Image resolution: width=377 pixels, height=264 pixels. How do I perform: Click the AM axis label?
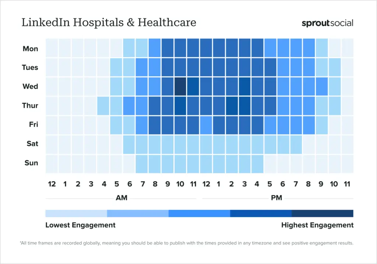click(121, 198)
